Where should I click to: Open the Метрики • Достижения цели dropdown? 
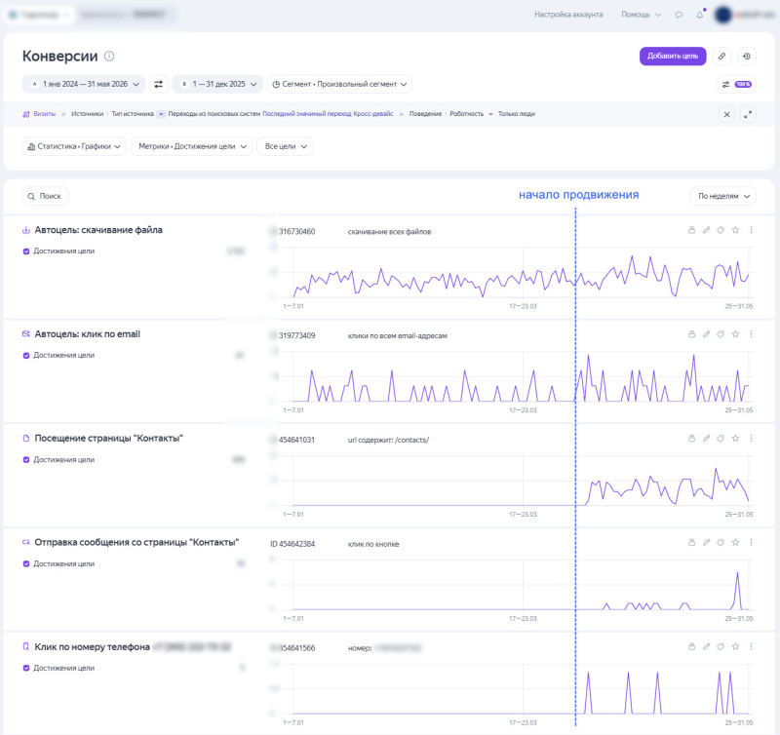[x=192, y=146]
